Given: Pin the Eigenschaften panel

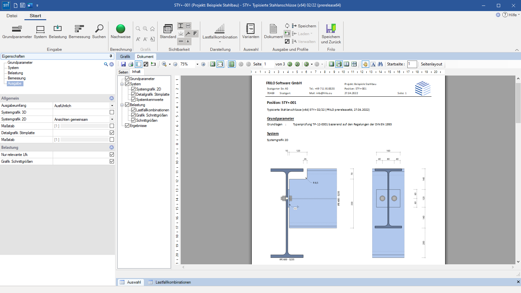Looking at the screenshot, I should point(111,56).
